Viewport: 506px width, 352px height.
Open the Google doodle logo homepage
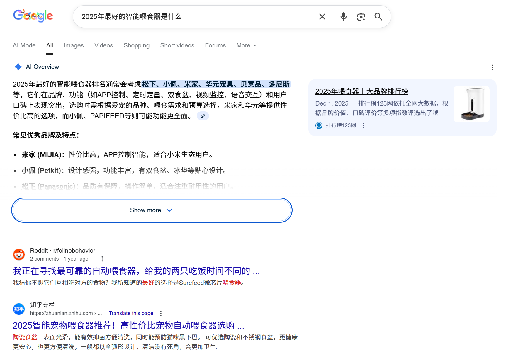(33, 16)
